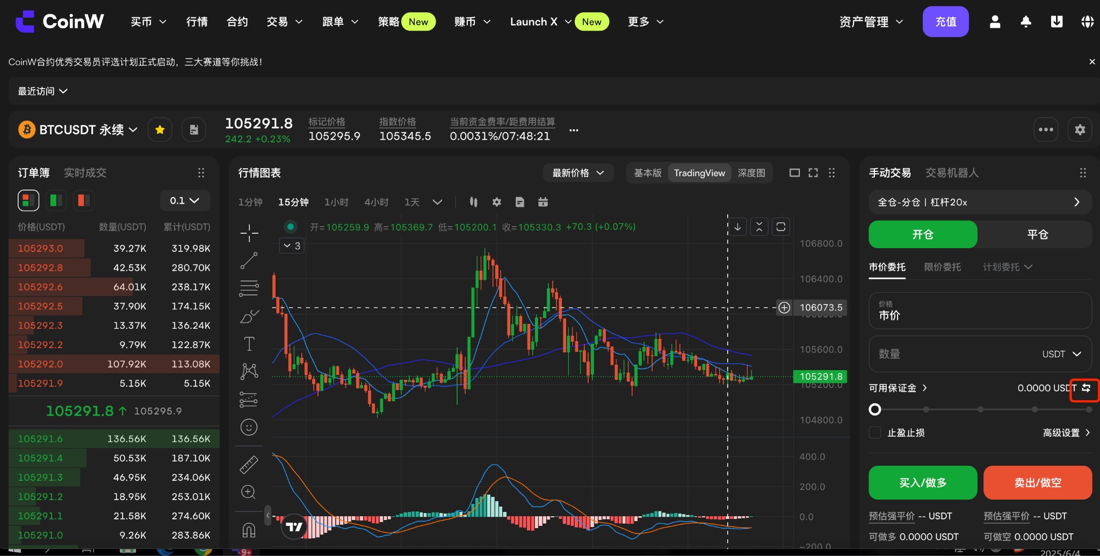1100x556 pixels.
Task: Open the 最新价格 dropdown
Action: point(578,173)
